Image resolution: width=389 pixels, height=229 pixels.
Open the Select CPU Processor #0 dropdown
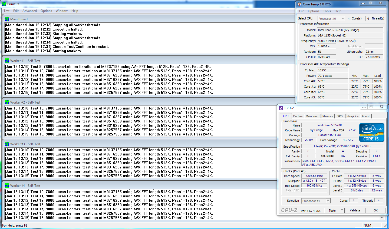331,19
